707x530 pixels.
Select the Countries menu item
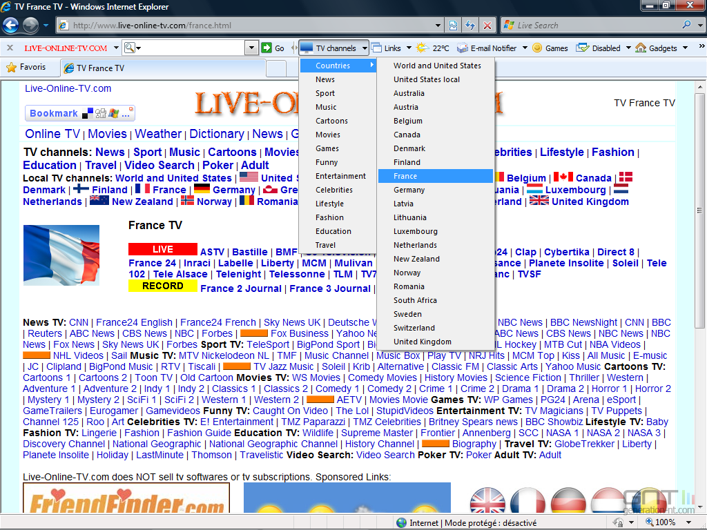[338, 66]
